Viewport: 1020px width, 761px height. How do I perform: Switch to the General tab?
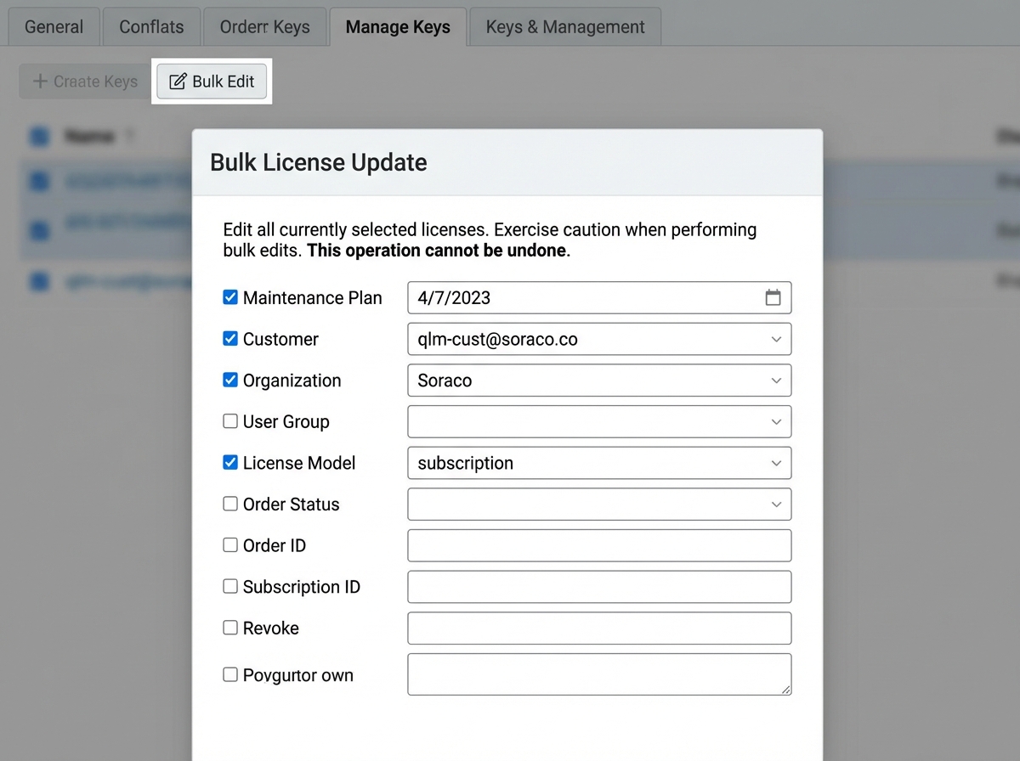(54, 27)
